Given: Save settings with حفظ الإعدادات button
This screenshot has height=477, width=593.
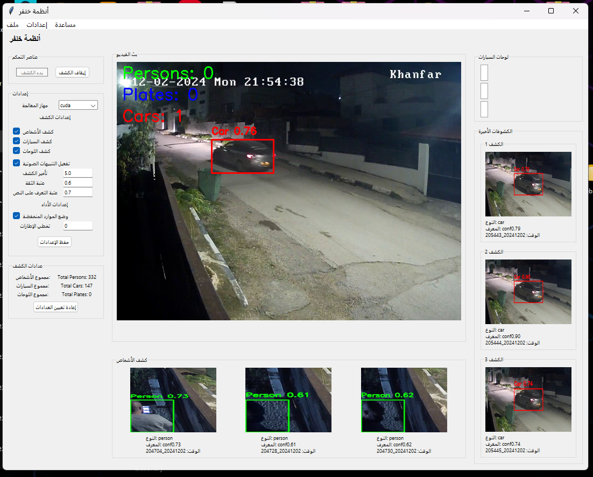Looking at the screenshot, I should click(54, 242).
